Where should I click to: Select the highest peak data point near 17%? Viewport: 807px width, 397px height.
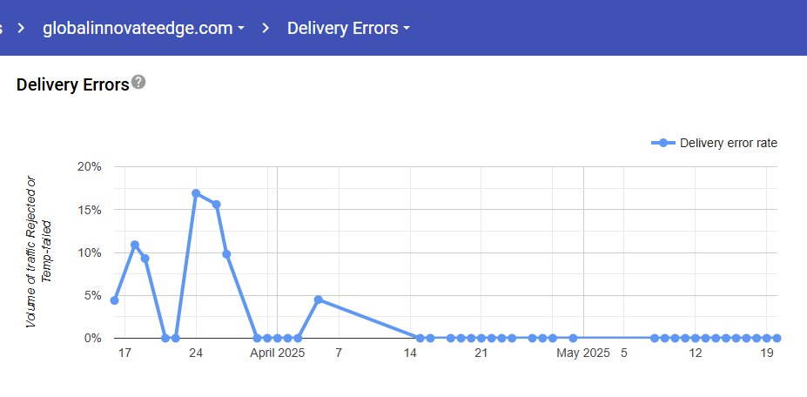tap(196, 193)
